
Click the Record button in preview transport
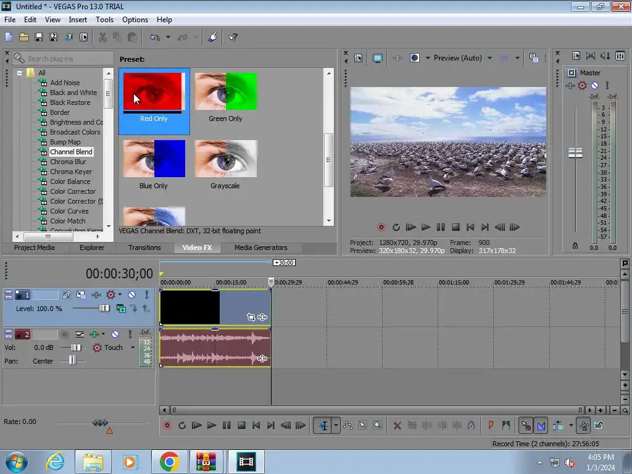tap(381, 227)
